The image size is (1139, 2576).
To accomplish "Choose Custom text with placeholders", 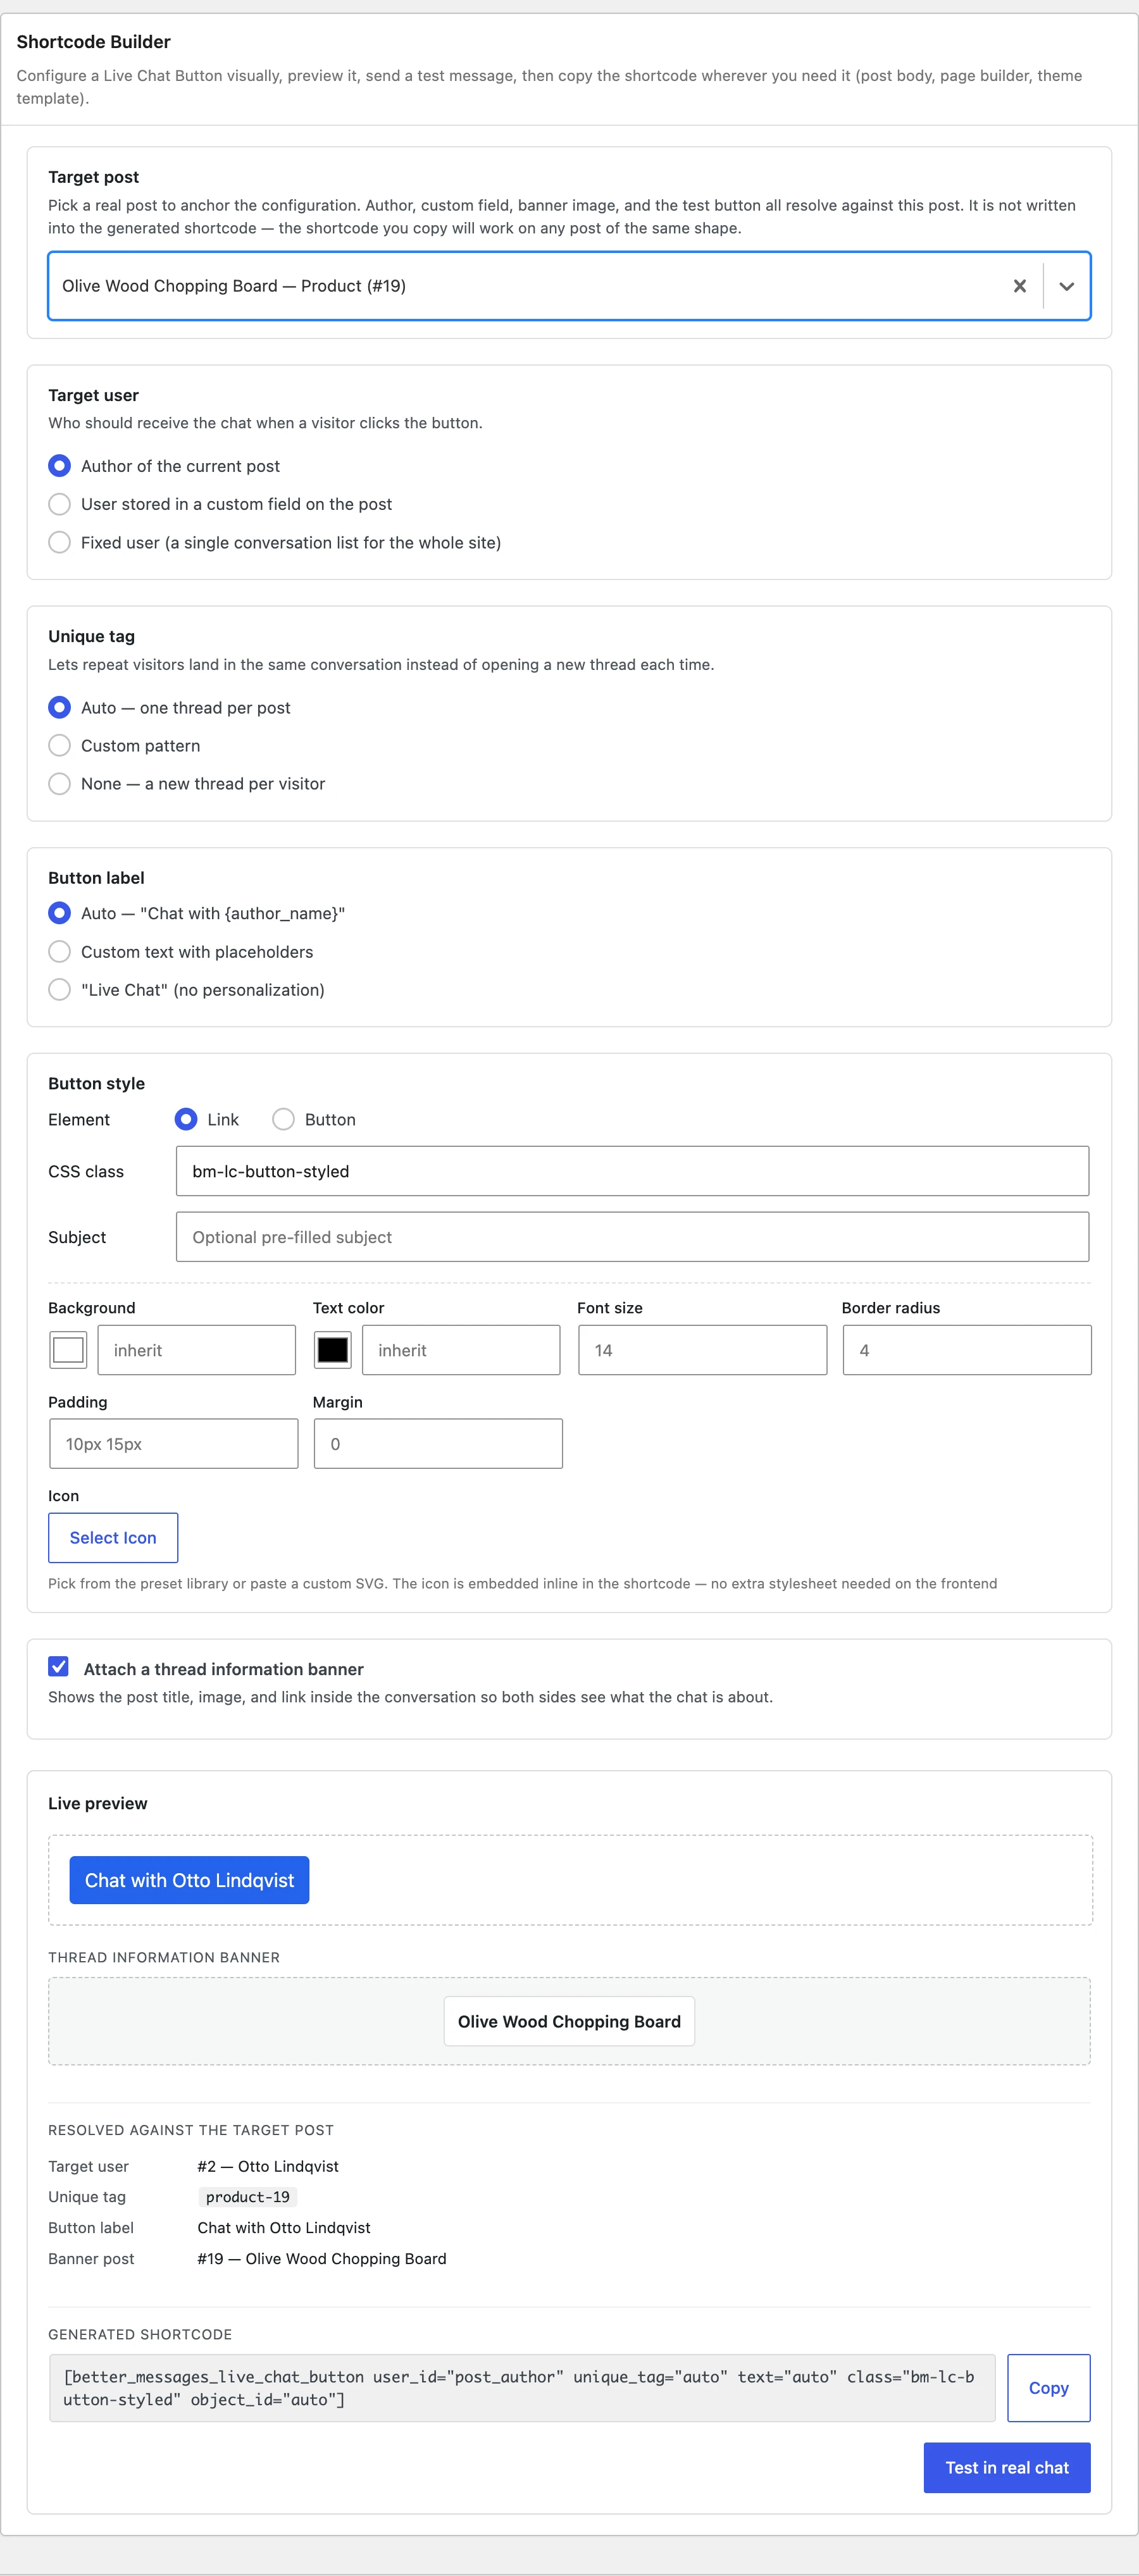I will tap(60, 952).
